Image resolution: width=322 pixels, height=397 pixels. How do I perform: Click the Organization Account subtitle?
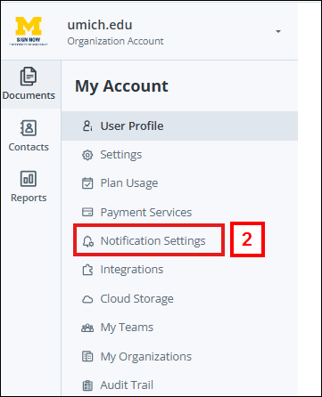pyautogui.click(x=115, y=41)
